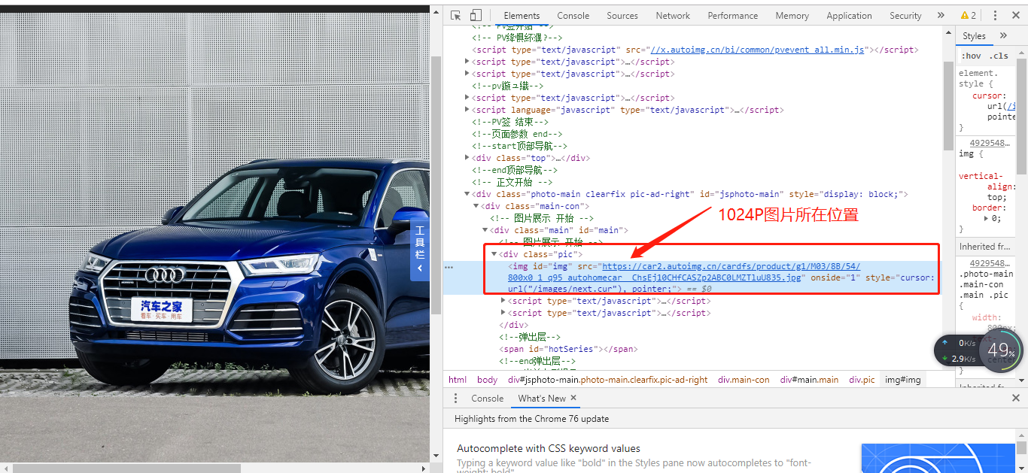Open the drawer kebab menu
1028x473 pixels.
[x=455, y=399]
